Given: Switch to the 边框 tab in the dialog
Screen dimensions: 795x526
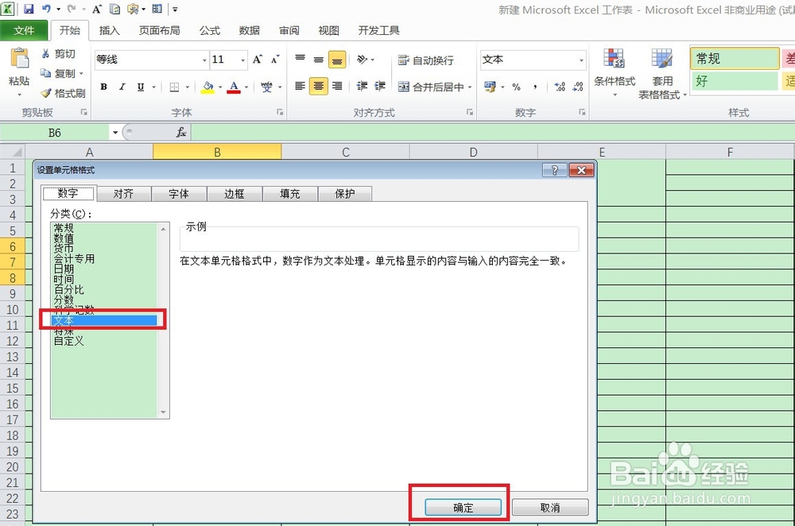Looking at the screenshot, I should 234,193.
